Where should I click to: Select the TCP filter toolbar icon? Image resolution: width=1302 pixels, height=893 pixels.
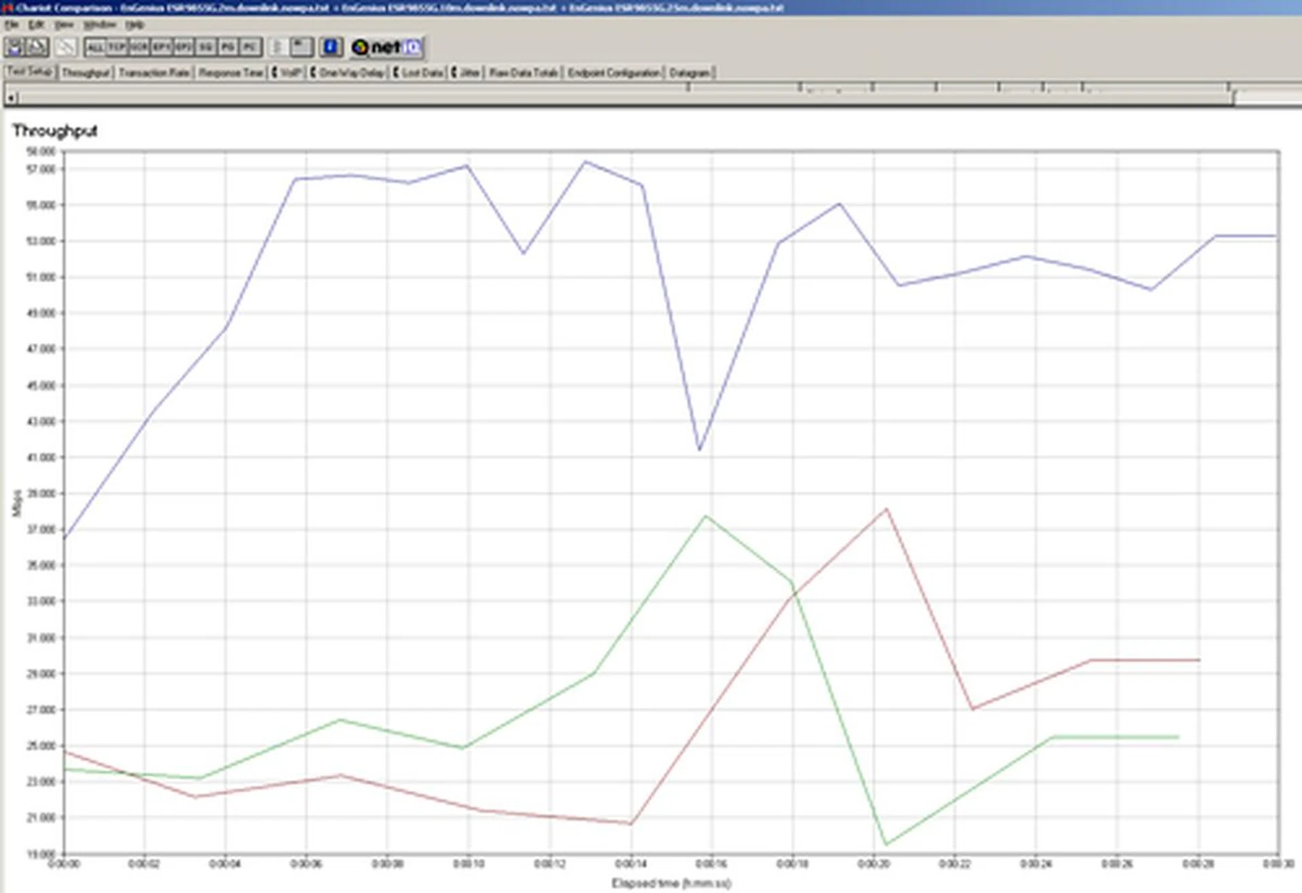coord(116,47)
